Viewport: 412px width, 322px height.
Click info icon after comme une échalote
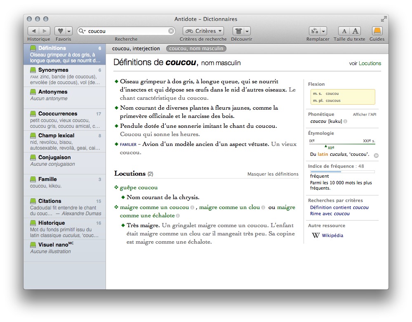point(178,216)
